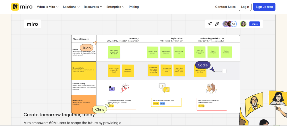Click the illustrated woman with glasses card

coord(278,98)
